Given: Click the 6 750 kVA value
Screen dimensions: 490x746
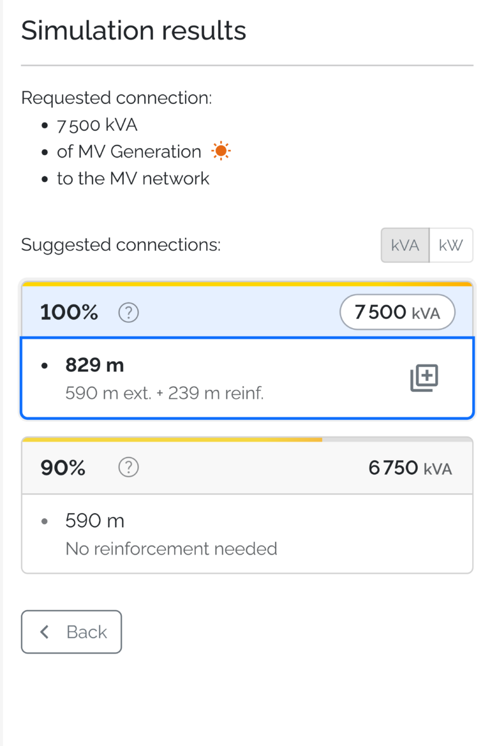Looking at the screenshot, I should 410,468.
